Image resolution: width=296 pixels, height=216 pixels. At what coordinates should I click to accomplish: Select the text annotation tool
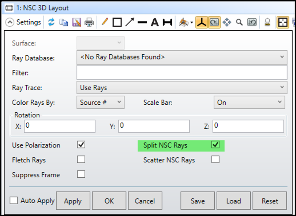coord(154,22)
